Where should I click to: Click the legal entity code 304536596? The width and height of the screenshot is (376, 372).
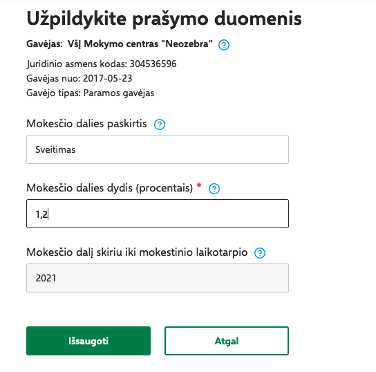click(153, 64)
